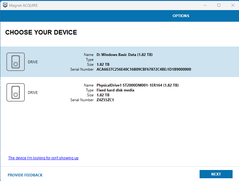Click the 1.82 TB size of D: drive
The width and height of the screenshot is (239, 181).
point(103,65)
